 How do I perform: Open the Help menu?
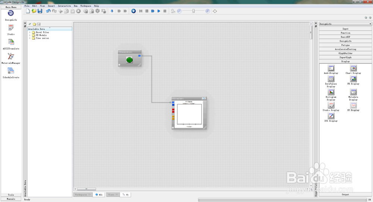click(96, 6)
